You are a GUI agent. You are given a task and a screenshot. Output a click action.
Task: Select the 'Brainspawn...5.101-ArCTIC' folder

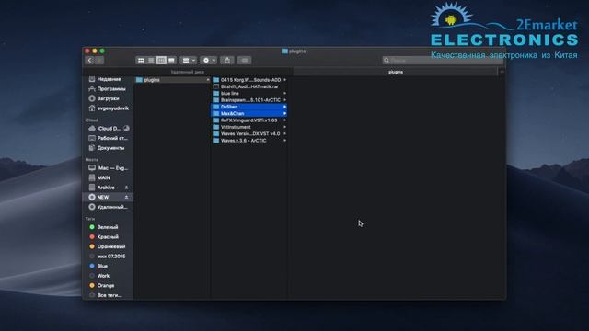pyautogui.click(x=249, y=100)
